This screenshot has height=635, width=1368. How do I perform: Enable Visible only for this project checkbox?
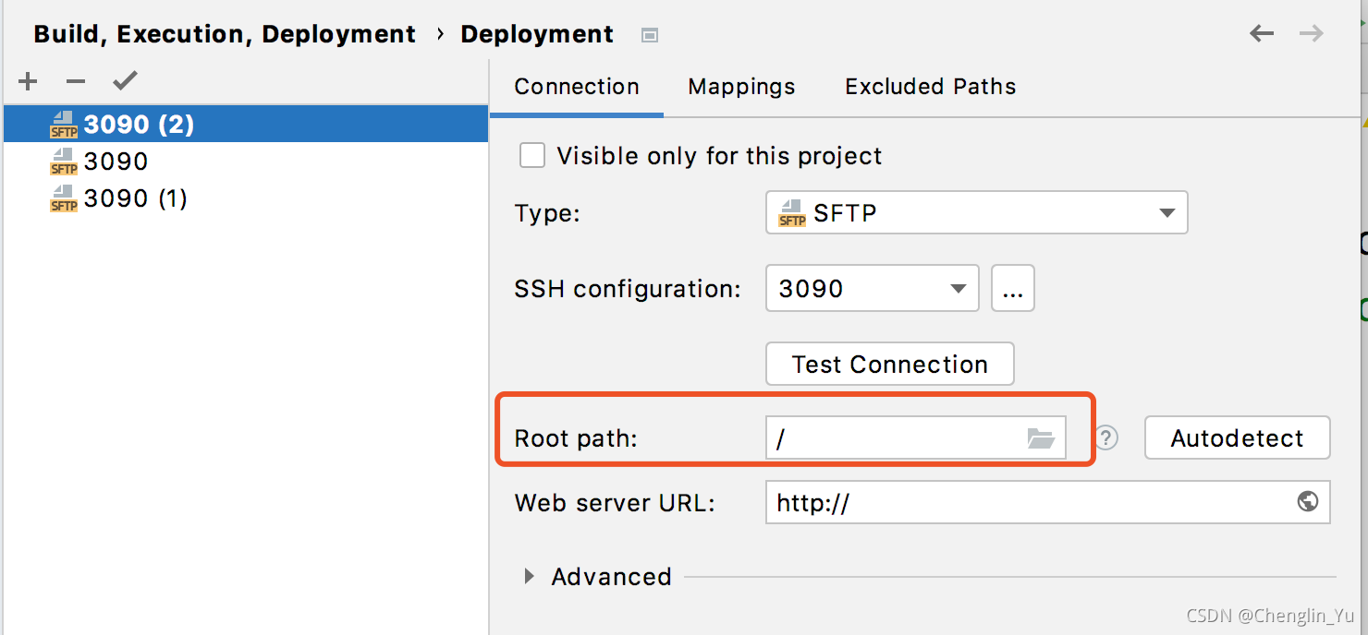[532, 155]
